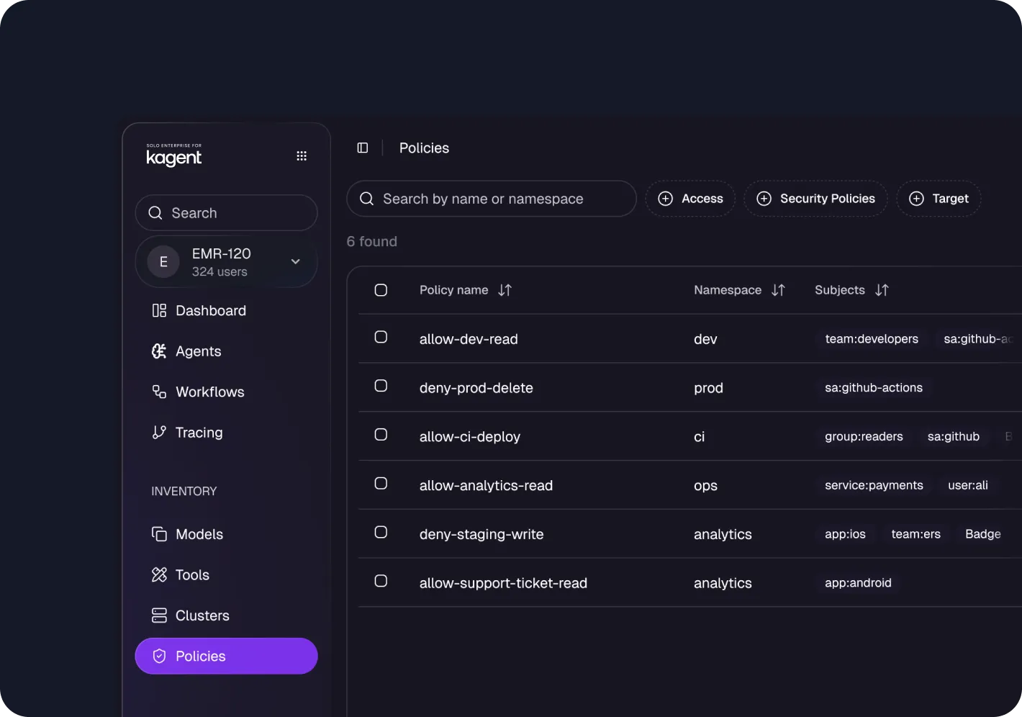The height and width of the screenshot is (717, 1022).
Task: Click the app:android subject tag
Action: click(858, 583)
